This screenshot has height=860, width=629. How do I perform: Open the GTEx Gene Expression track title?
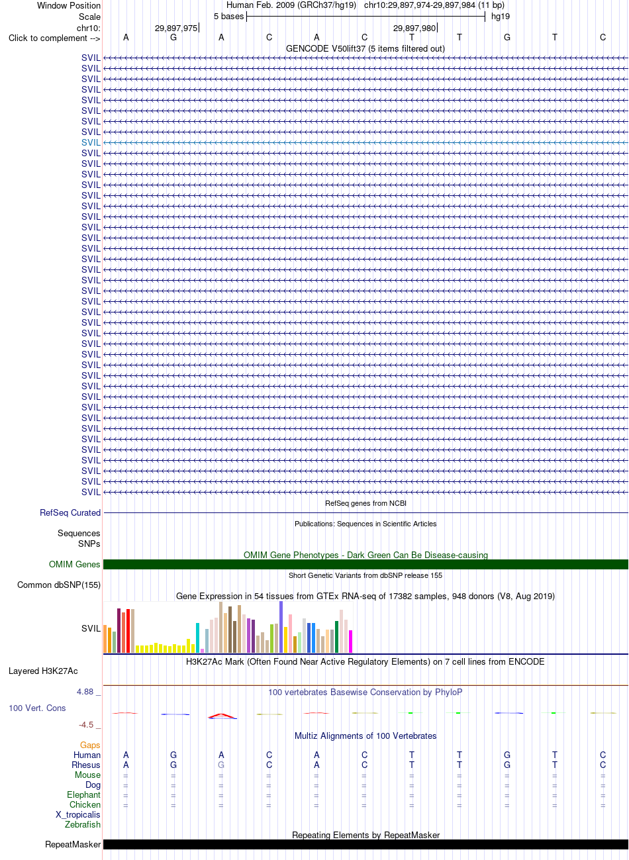pos(365,596)
